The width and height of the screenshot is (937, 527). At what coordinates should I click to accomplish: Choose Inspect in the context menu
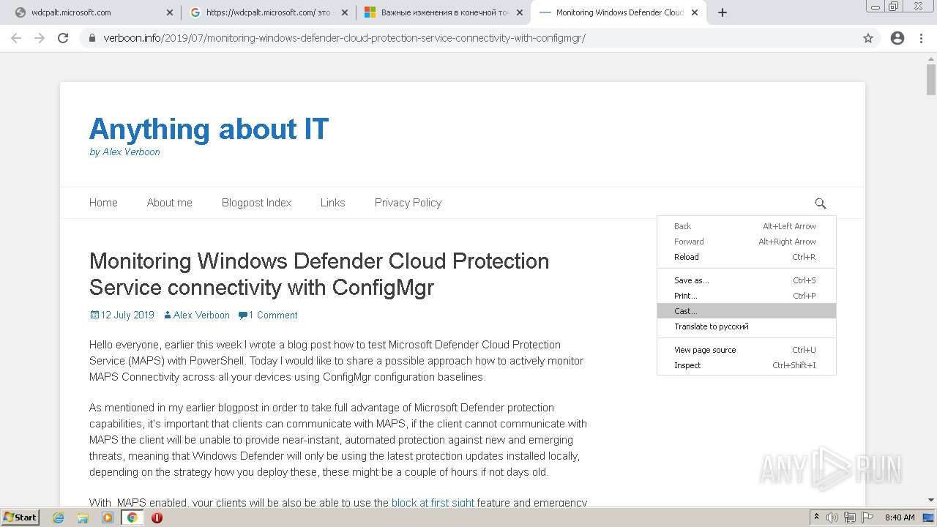pos(747,365)
